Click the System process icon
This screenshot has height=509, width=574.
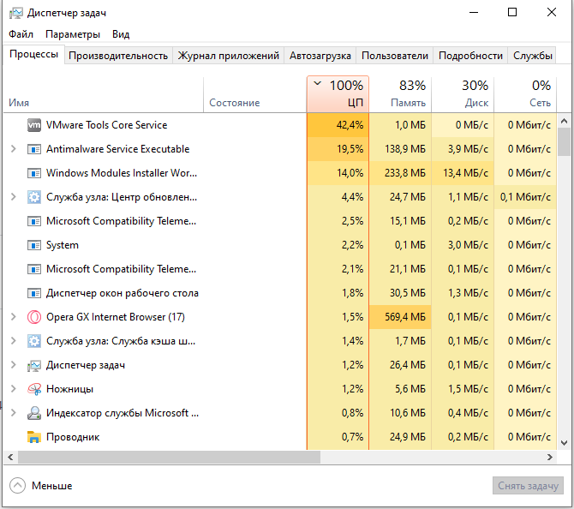pos(34,245)
